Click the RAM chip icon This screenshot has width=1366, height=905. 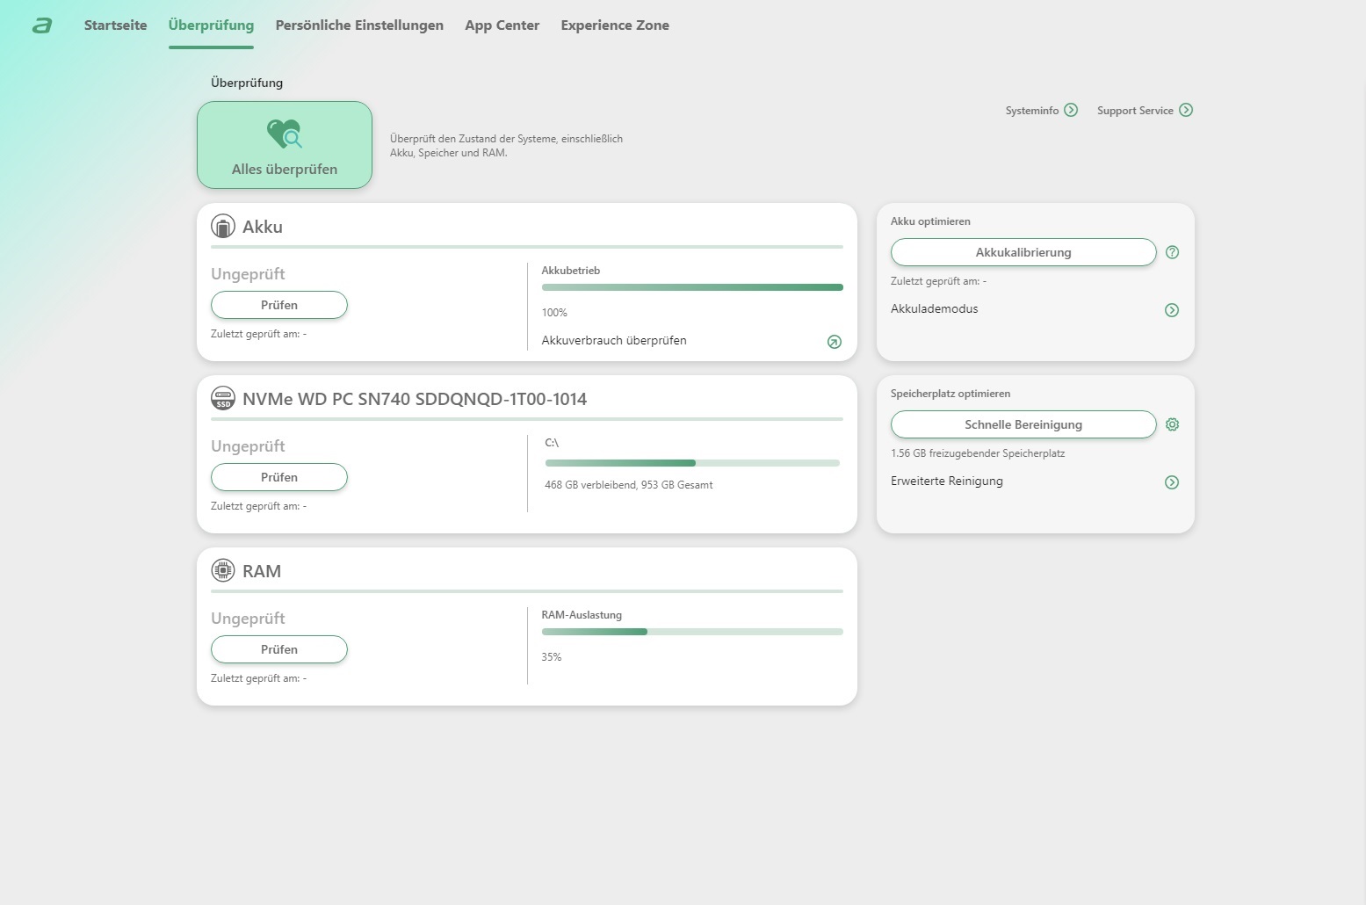click(x=223, y=571)
